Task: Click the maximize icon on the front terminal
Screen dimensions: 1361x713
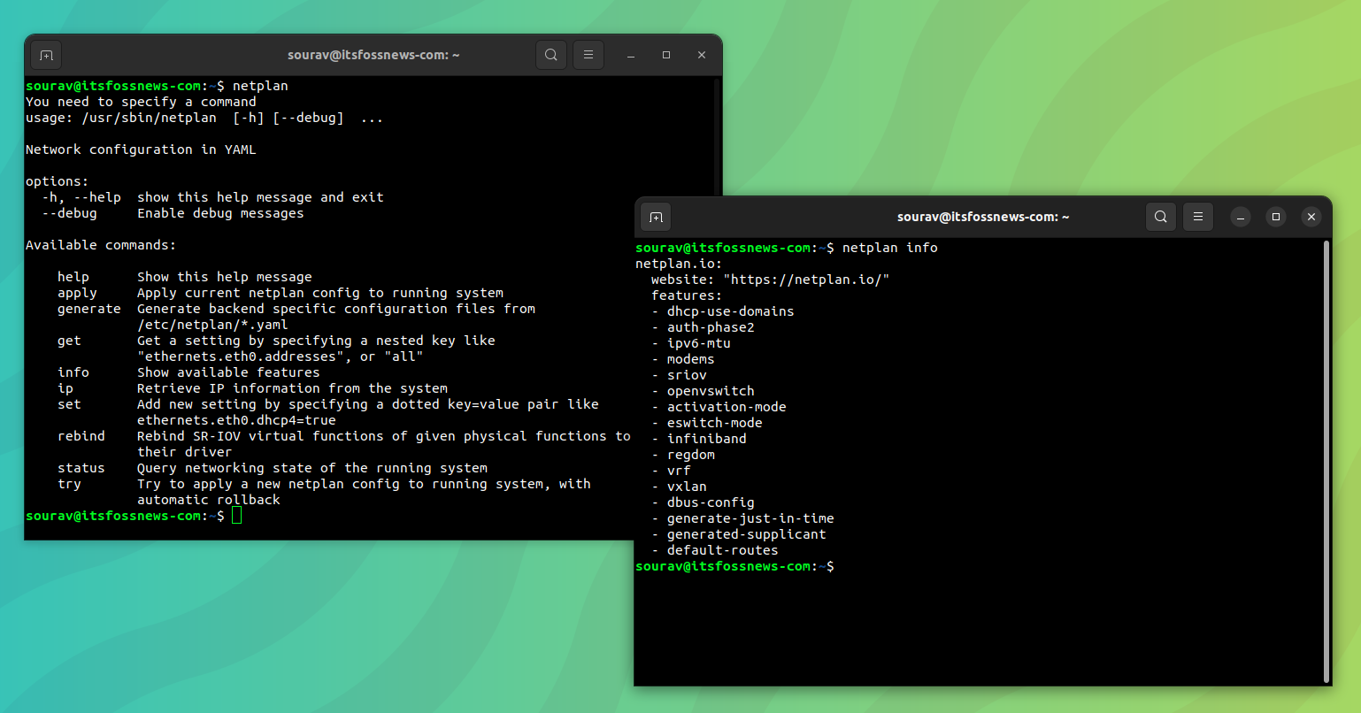Action: coord(1275,217)
